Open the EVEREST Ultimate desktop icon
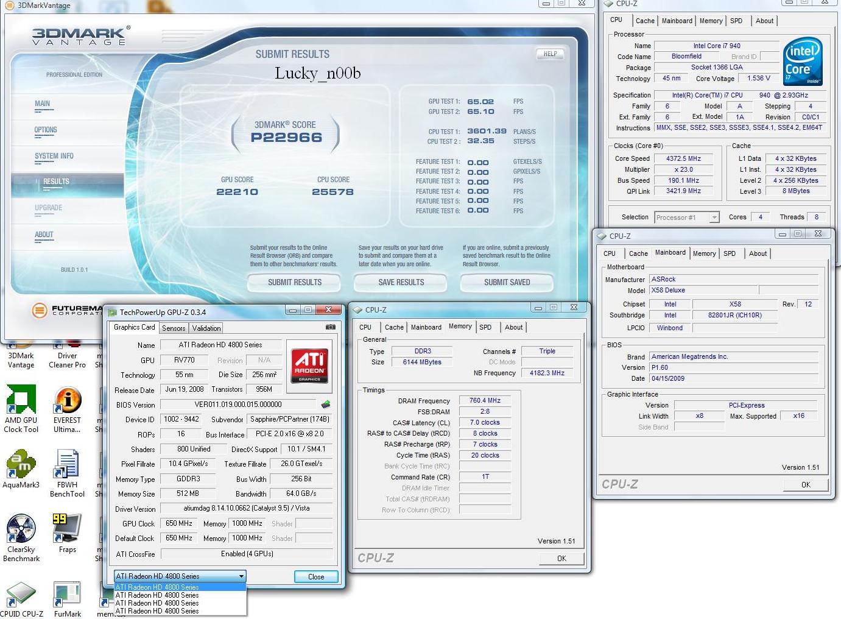 pos(67,409)
